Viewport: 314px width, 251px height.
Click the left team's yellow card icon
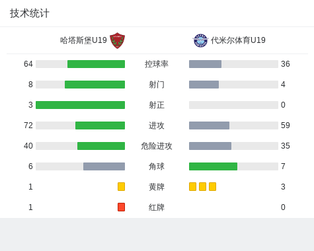click(x=121, y=186)
